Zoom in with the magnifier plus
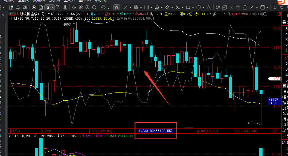 point(88,8)
